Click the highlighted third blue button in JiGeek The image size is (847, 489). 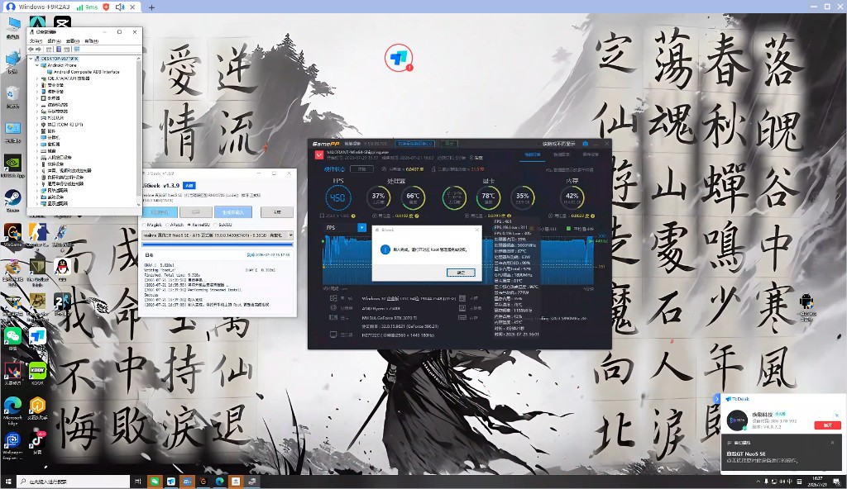point(232,212)
